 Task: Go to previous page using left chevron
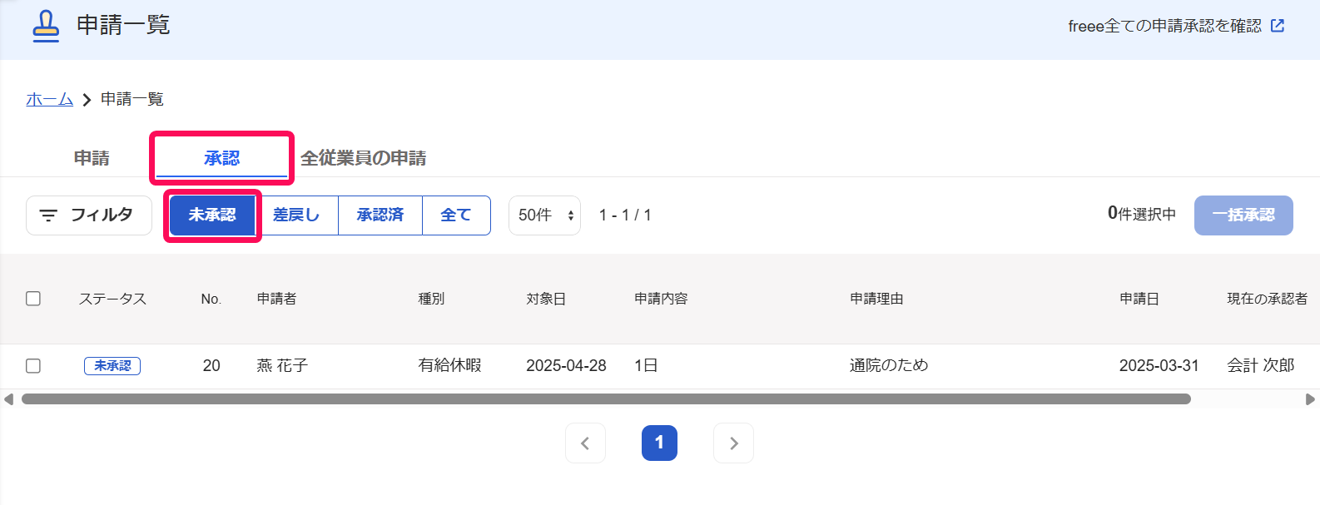(x=585, y=443)
